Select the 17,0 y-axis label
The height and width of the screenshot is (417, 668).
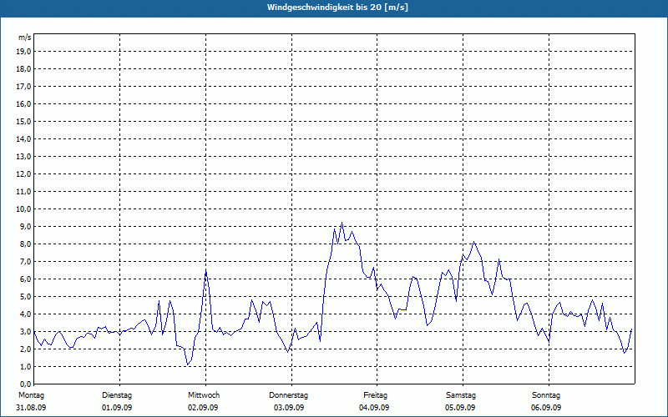click(x=23, y=87)
